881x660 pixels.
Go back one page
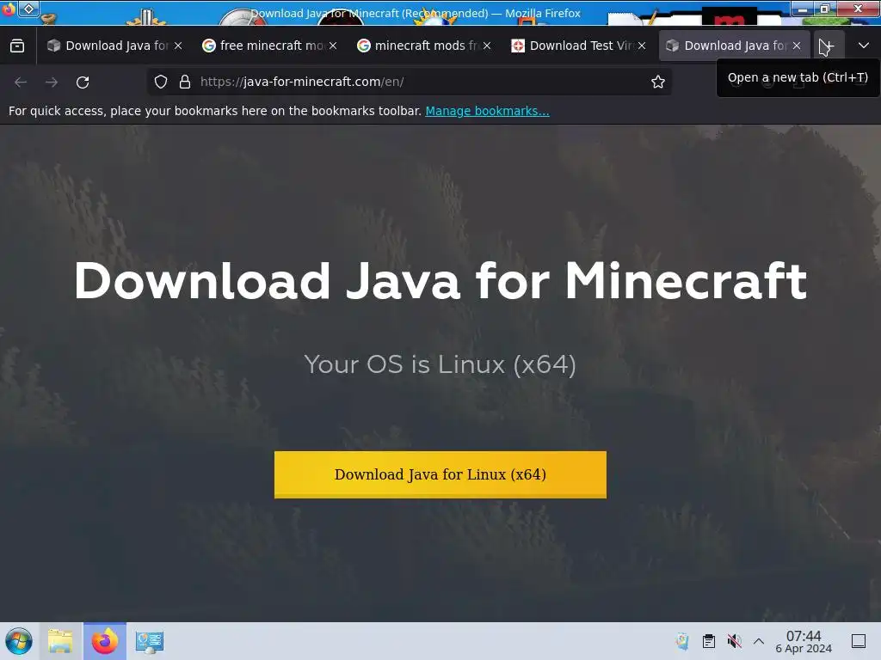[x=21, y=82]
